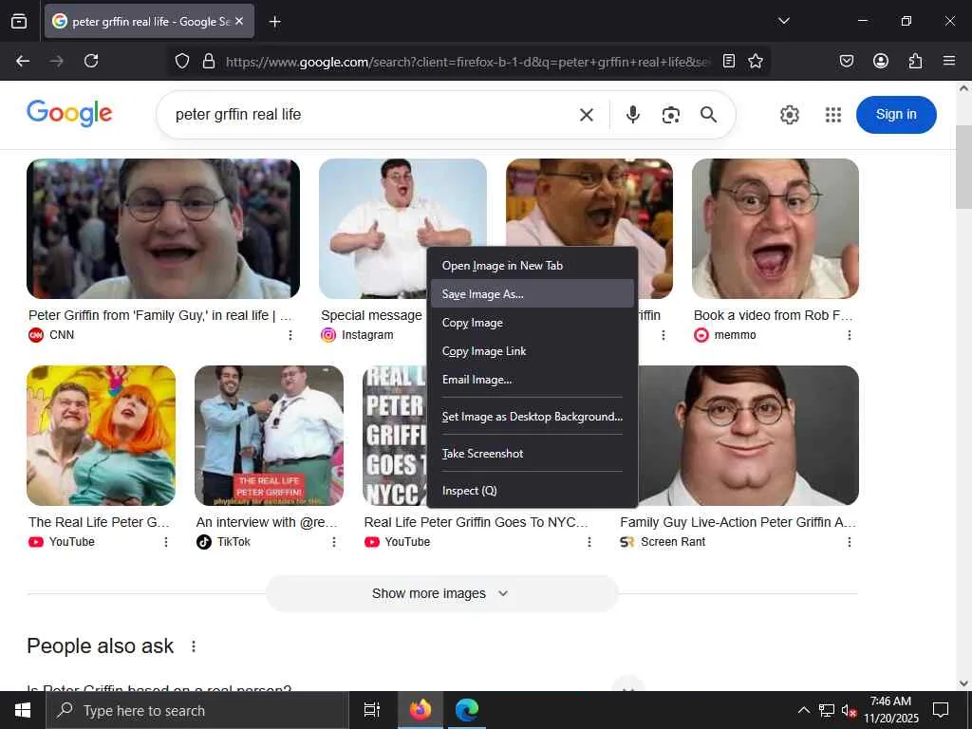Image resolution: width=972 pixels, height=729 pixels.
Task: Open the 'People also ask' options dots
Action: pos(194,646)
